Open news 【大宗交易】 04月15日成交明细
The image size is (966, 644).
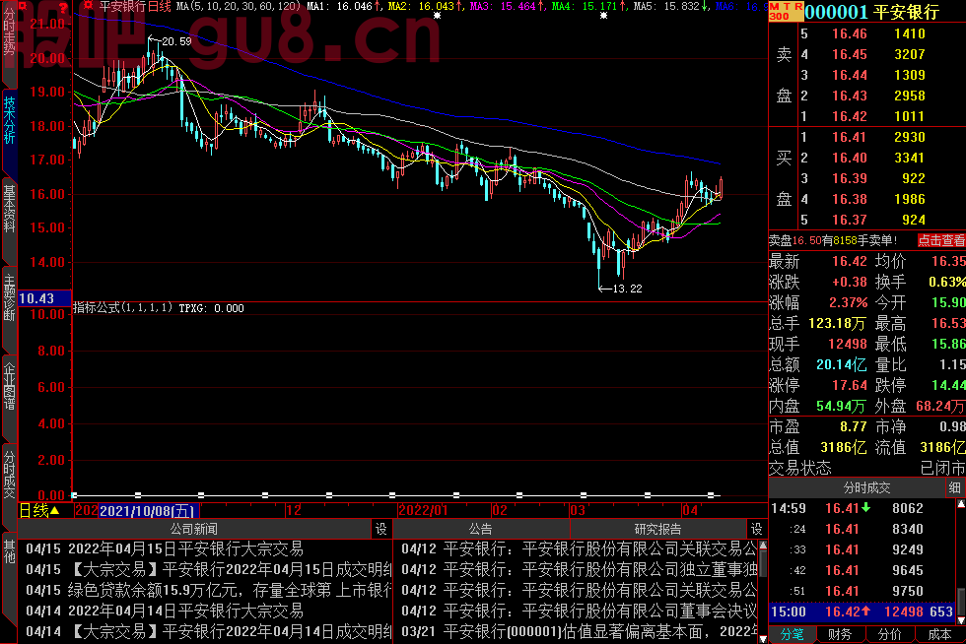(x=208, y=569)
